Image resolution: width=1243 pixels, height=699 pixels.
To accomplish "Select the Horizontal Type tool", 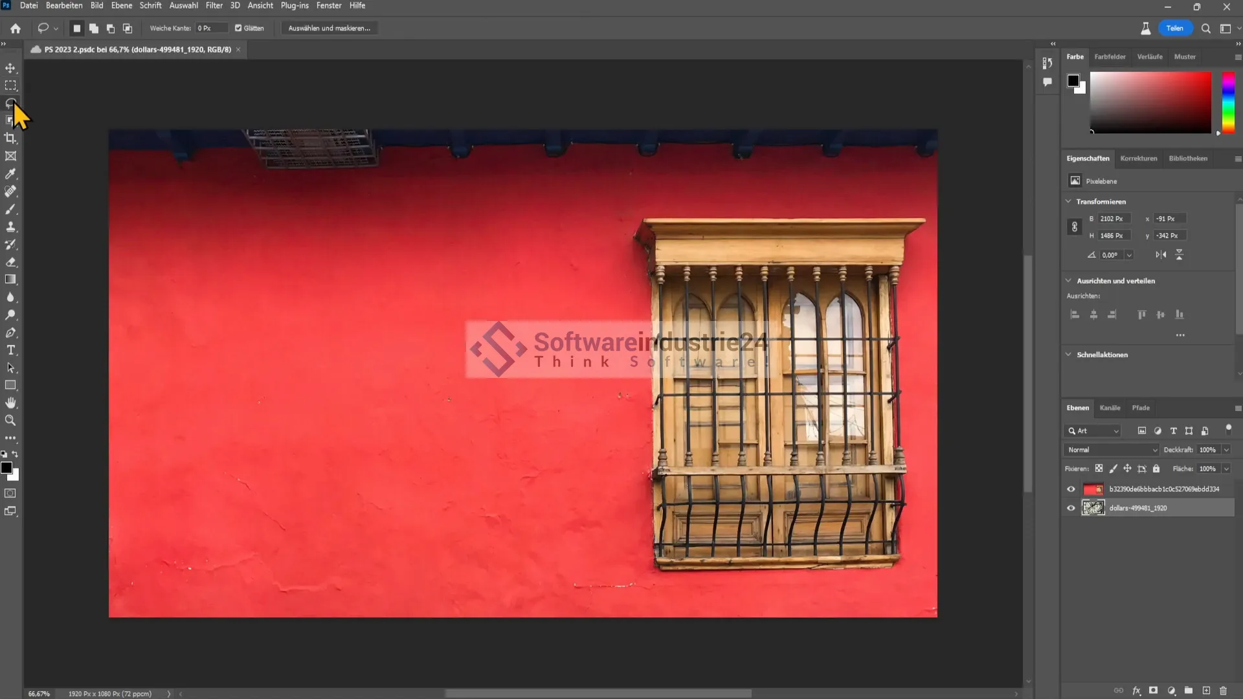I will 10,350.
